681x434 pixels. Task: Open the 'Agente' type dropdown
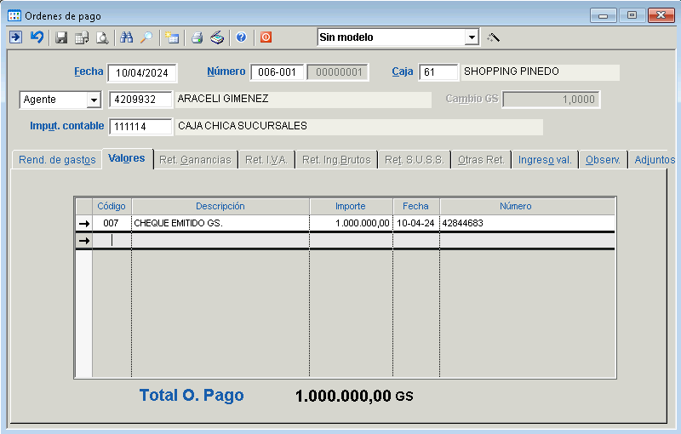(x=93, y=100)
